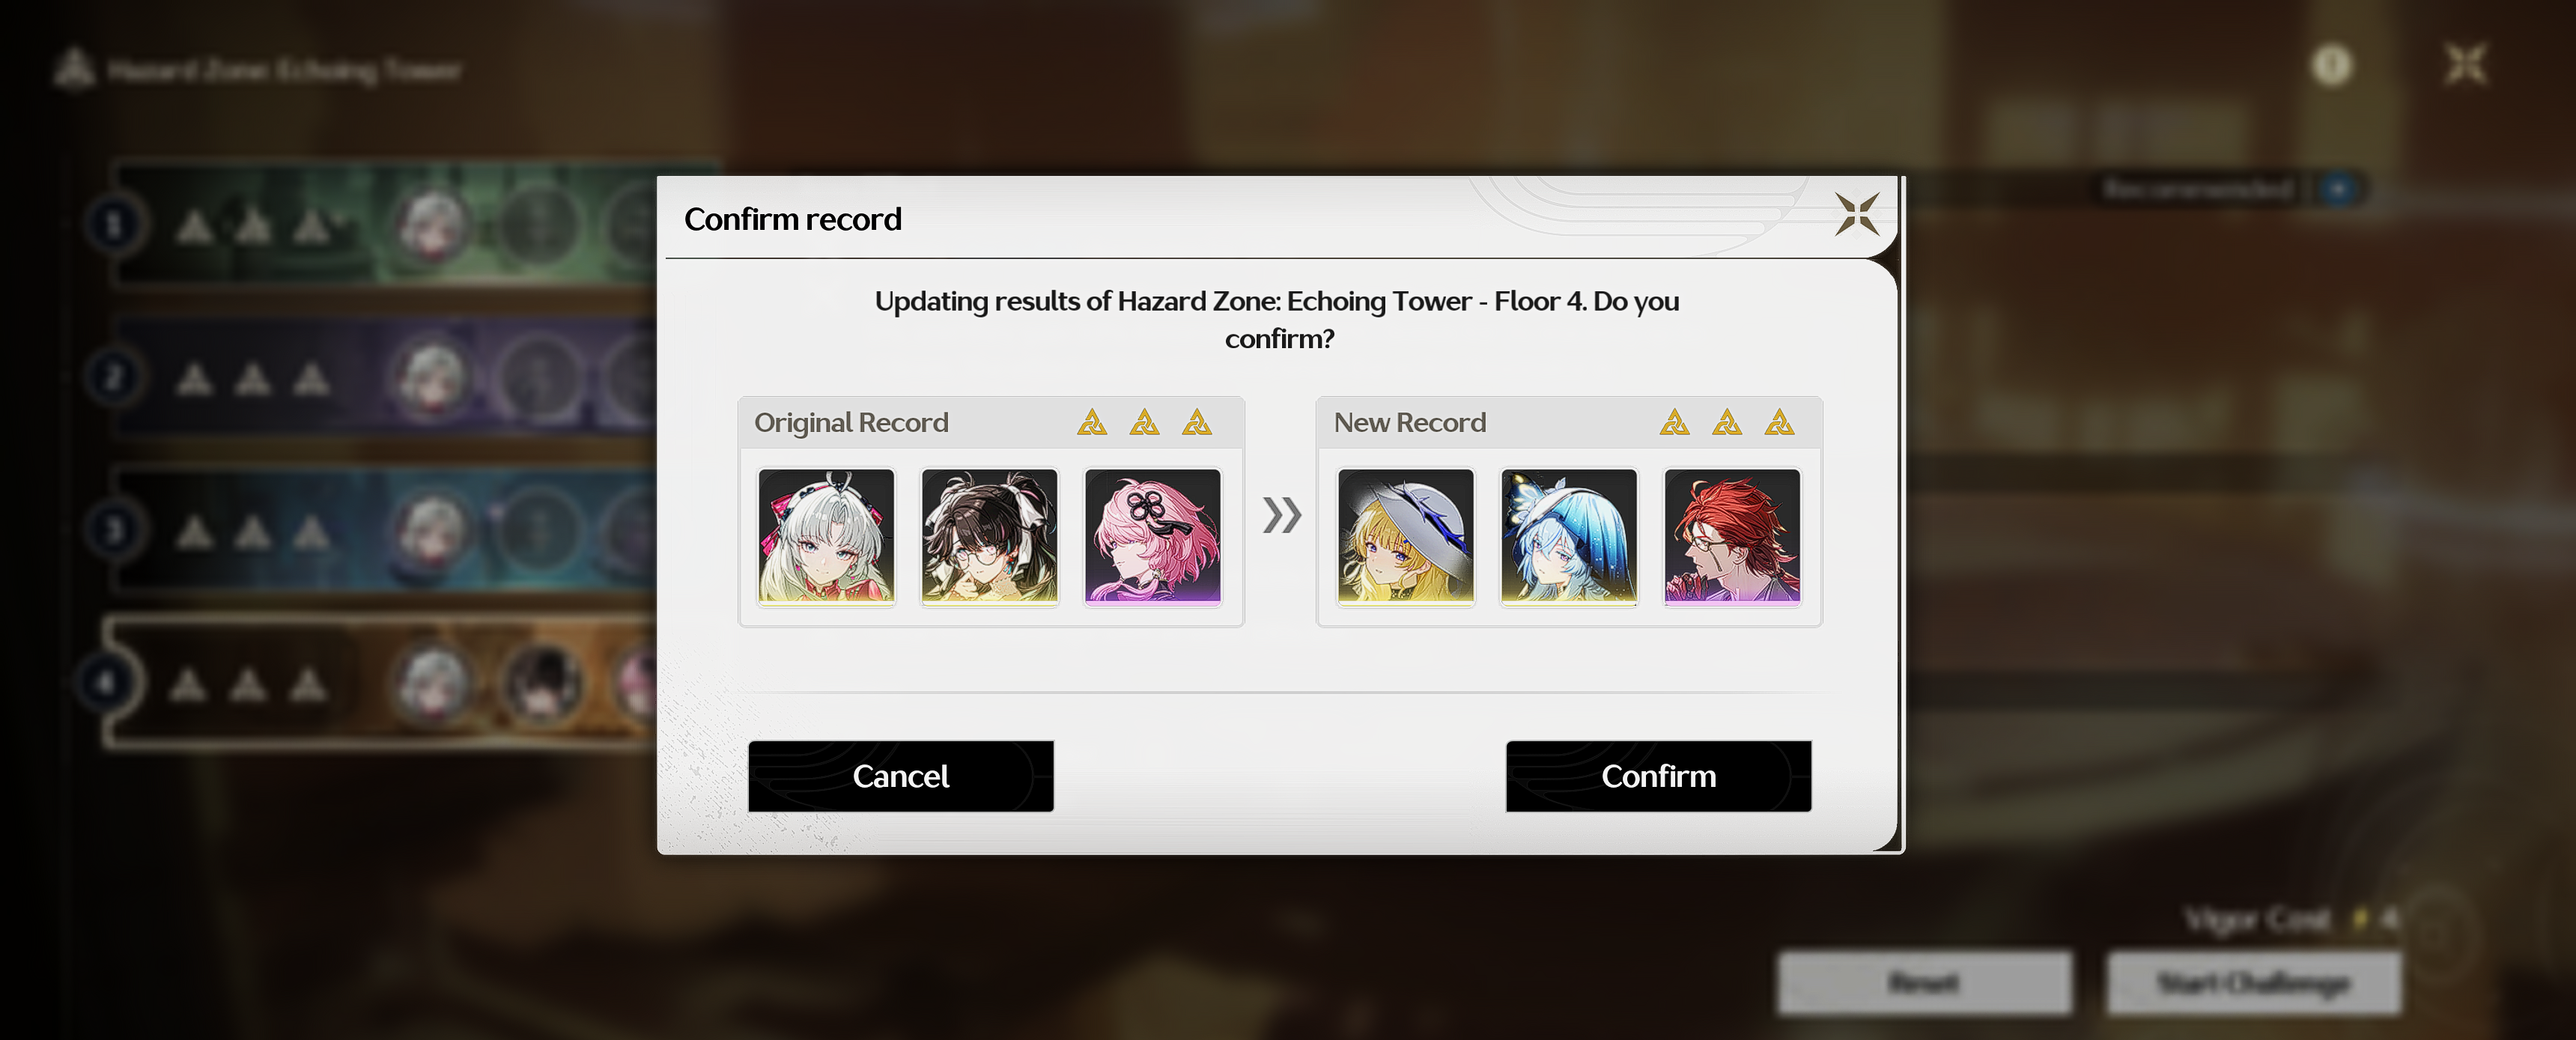
Task: Select the brown-haired glasses character portrait
Action: click(989, 537)
